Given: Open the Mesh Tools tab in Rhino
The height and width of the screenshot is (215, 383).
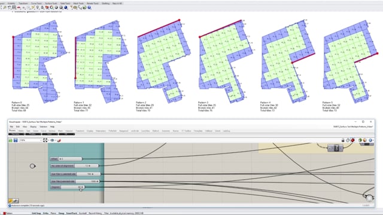Looking at the screenshot, I should point(78,4).
